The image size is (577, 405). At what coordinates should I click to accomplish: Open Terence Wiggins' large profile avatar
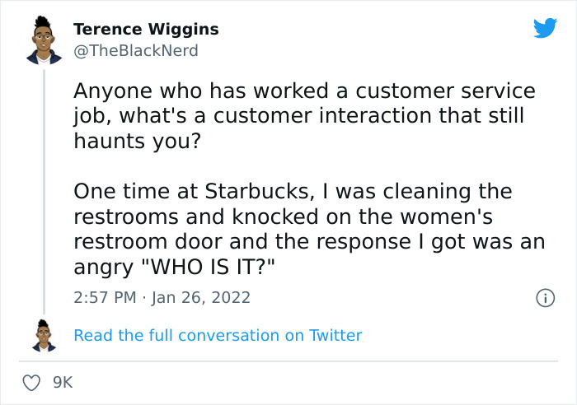coord(44,41)
